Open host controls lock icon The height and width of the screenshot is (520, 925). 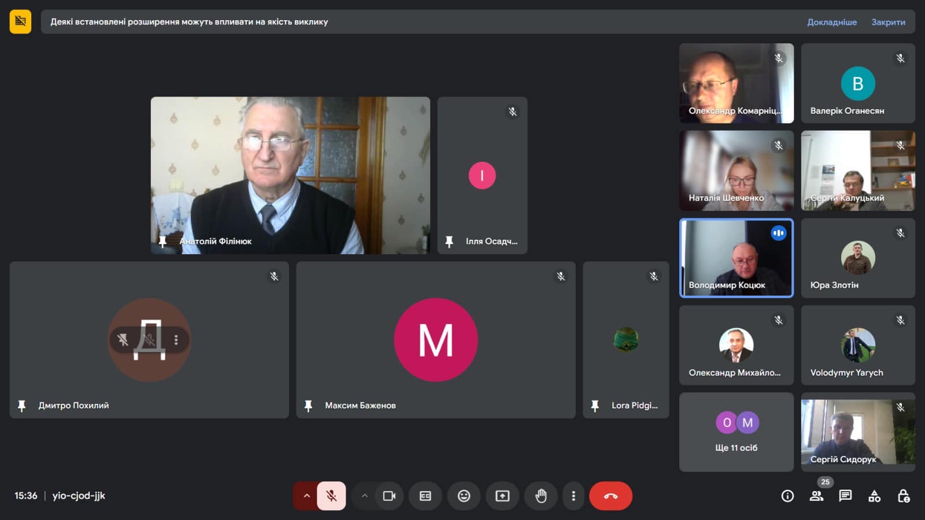click(x=903, y=496)
